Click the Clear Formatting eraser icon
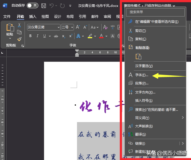Viewport: 191px width, 160px height. point(105,27)
